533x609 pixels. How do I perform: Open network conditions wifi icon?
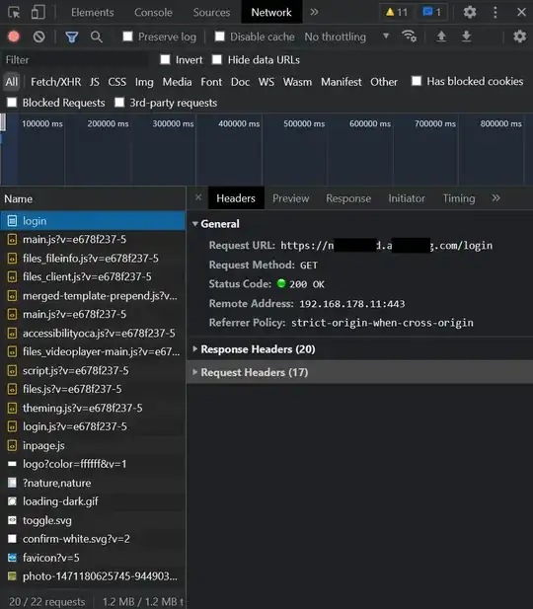[x=409, y=37]
